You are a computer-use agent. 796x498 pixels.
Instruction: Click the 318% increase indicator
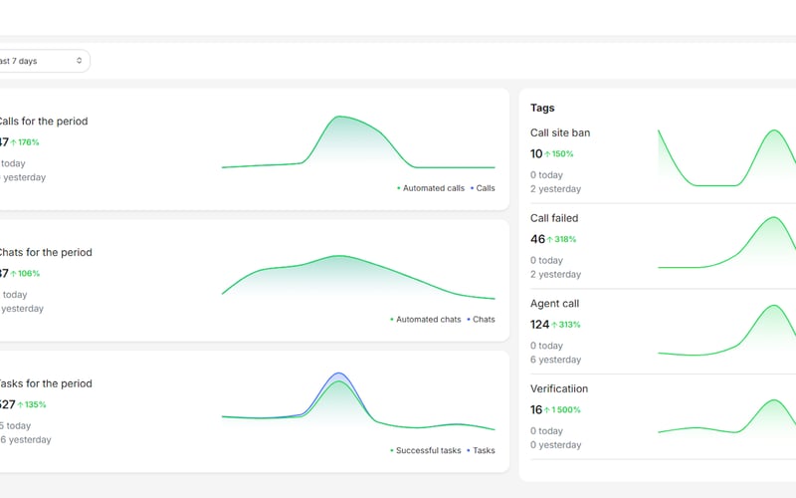561,239
